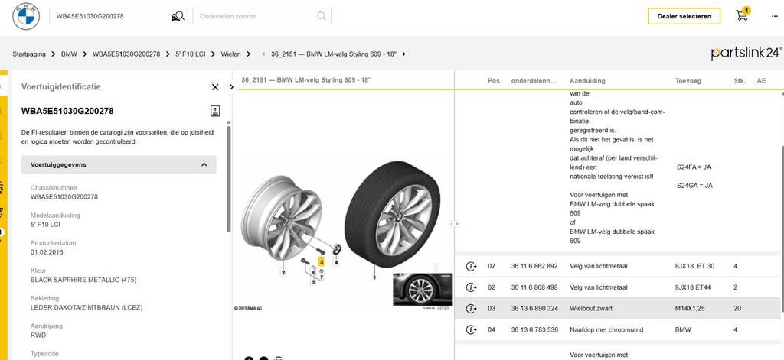Click the vehicle search icon in VIN field
The image size is (784, 360).
[x=178, y=16]
